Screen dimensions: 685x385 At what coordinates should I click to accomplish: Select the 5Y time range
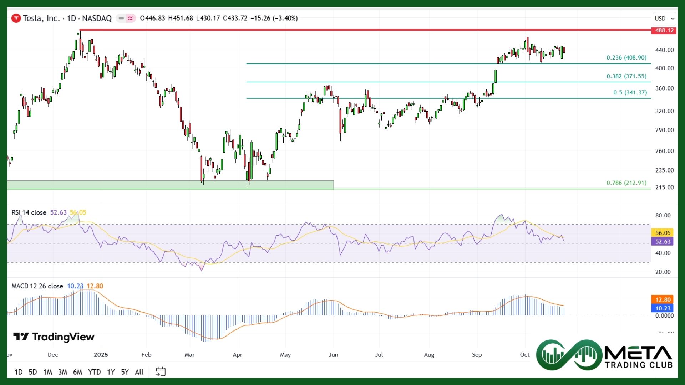[125, 372]
